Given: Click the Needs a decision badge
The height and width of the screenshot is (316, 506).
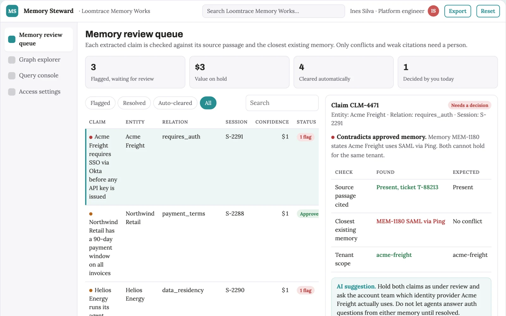Looking at the screenshot, I should point(470,106).
